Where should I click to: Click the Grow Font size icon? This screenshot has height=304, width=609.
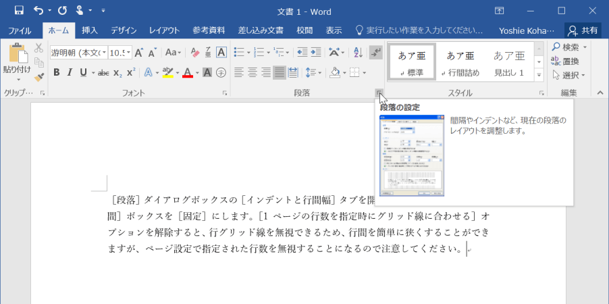138,52
